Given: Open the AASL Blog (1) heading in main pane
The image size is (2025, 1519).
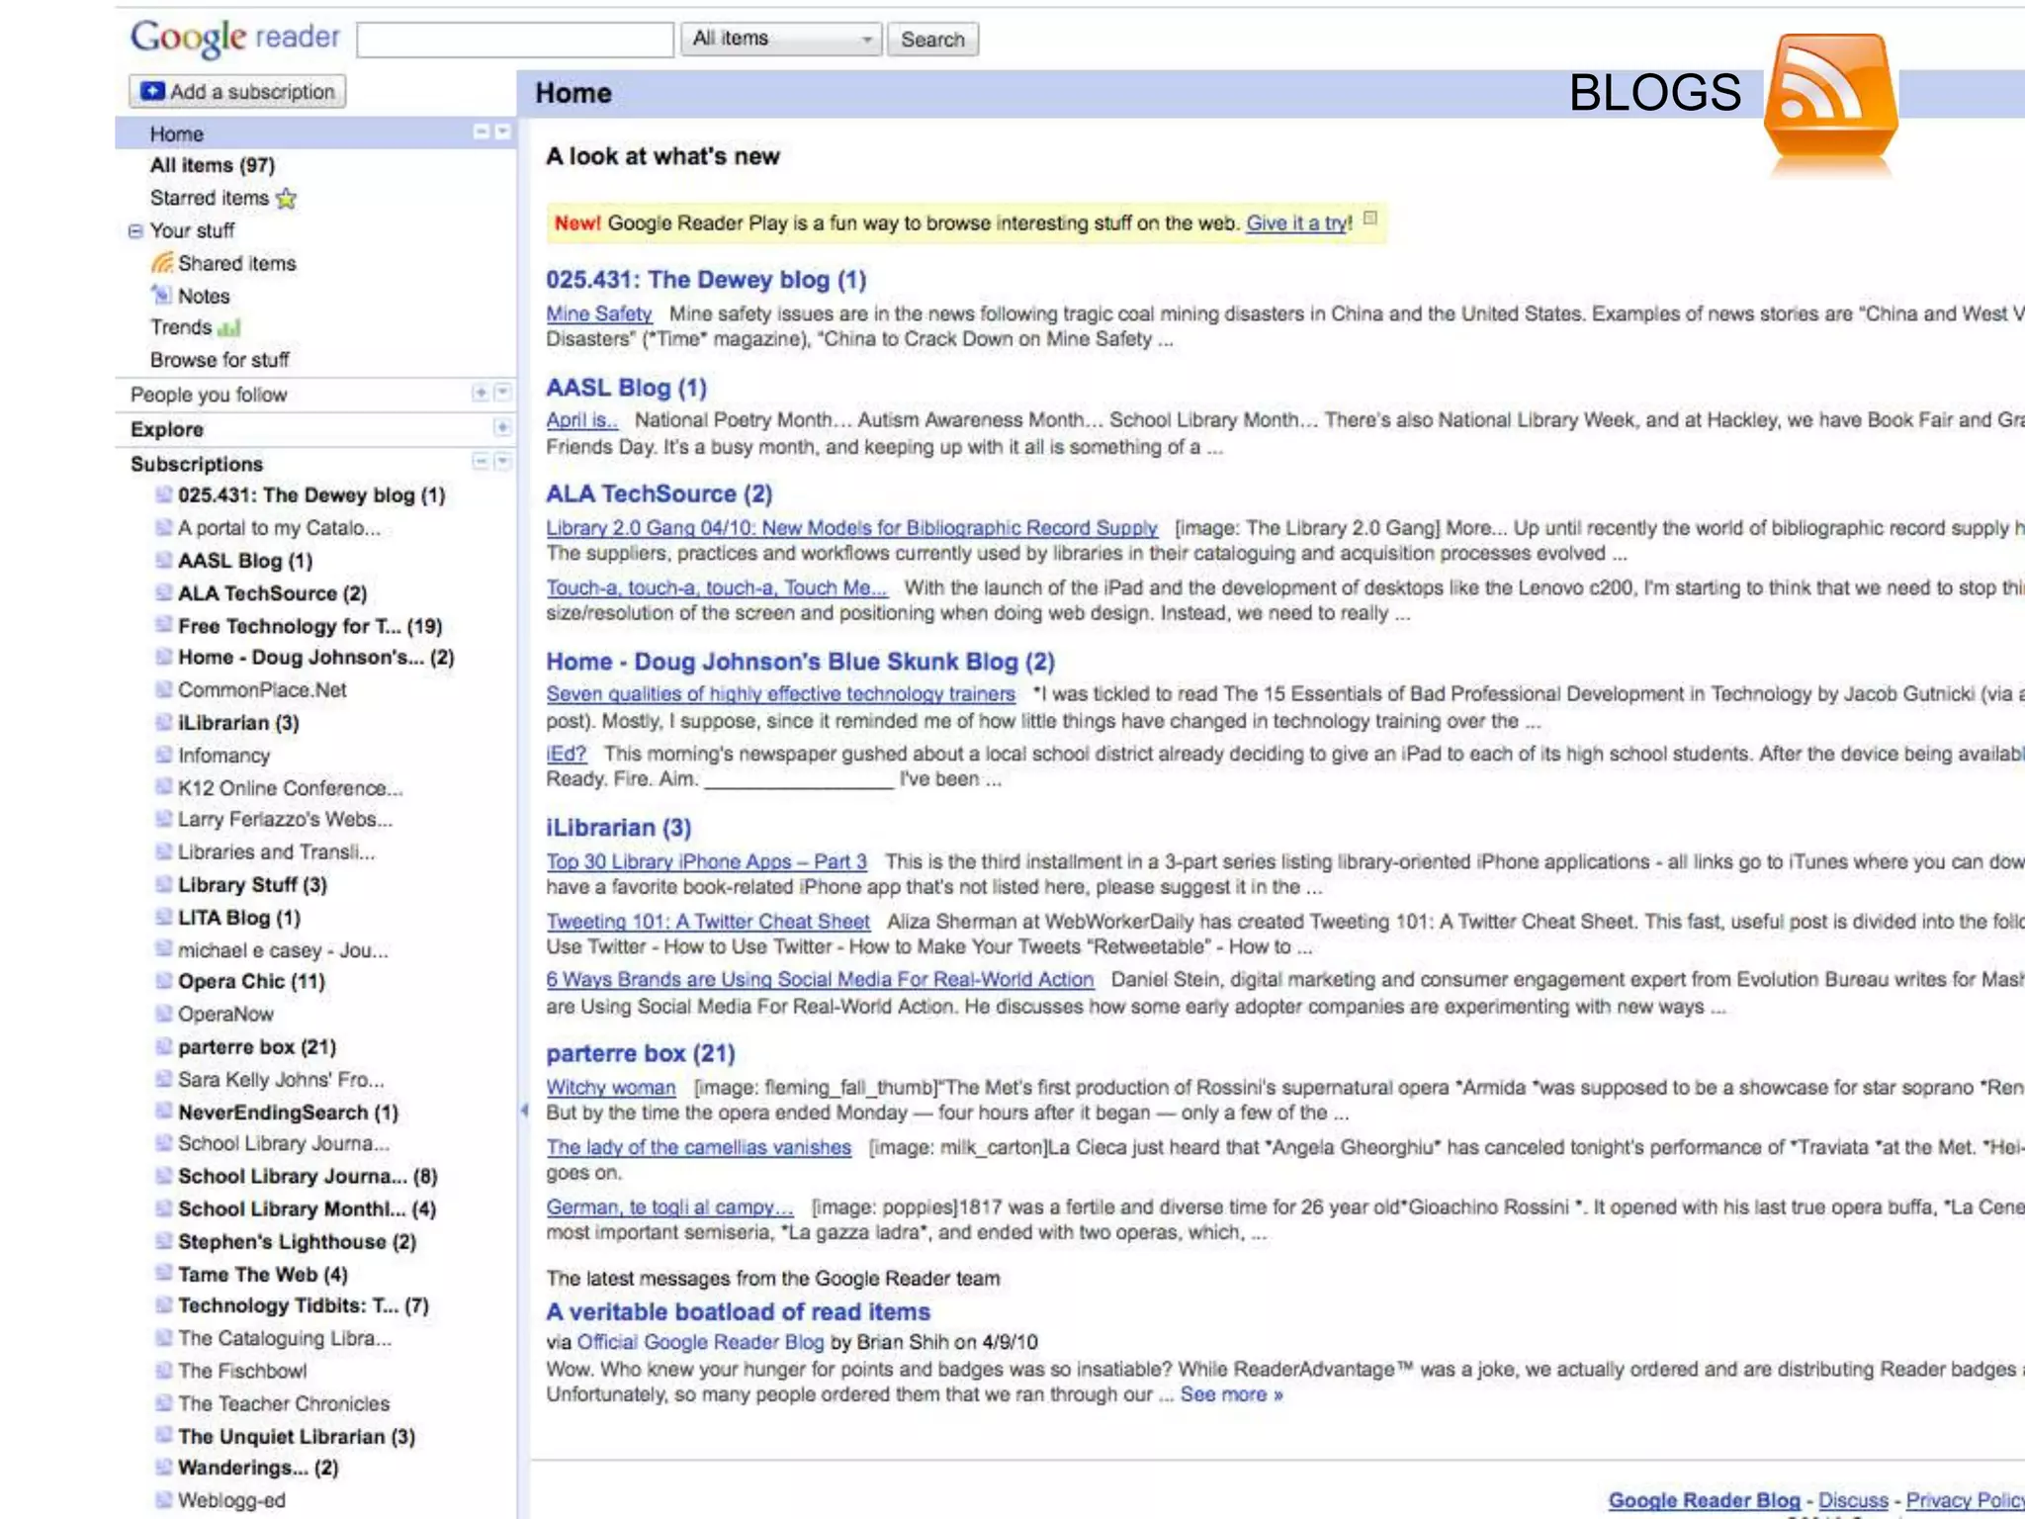Looking at the screenshot, I should pos(627,388).
